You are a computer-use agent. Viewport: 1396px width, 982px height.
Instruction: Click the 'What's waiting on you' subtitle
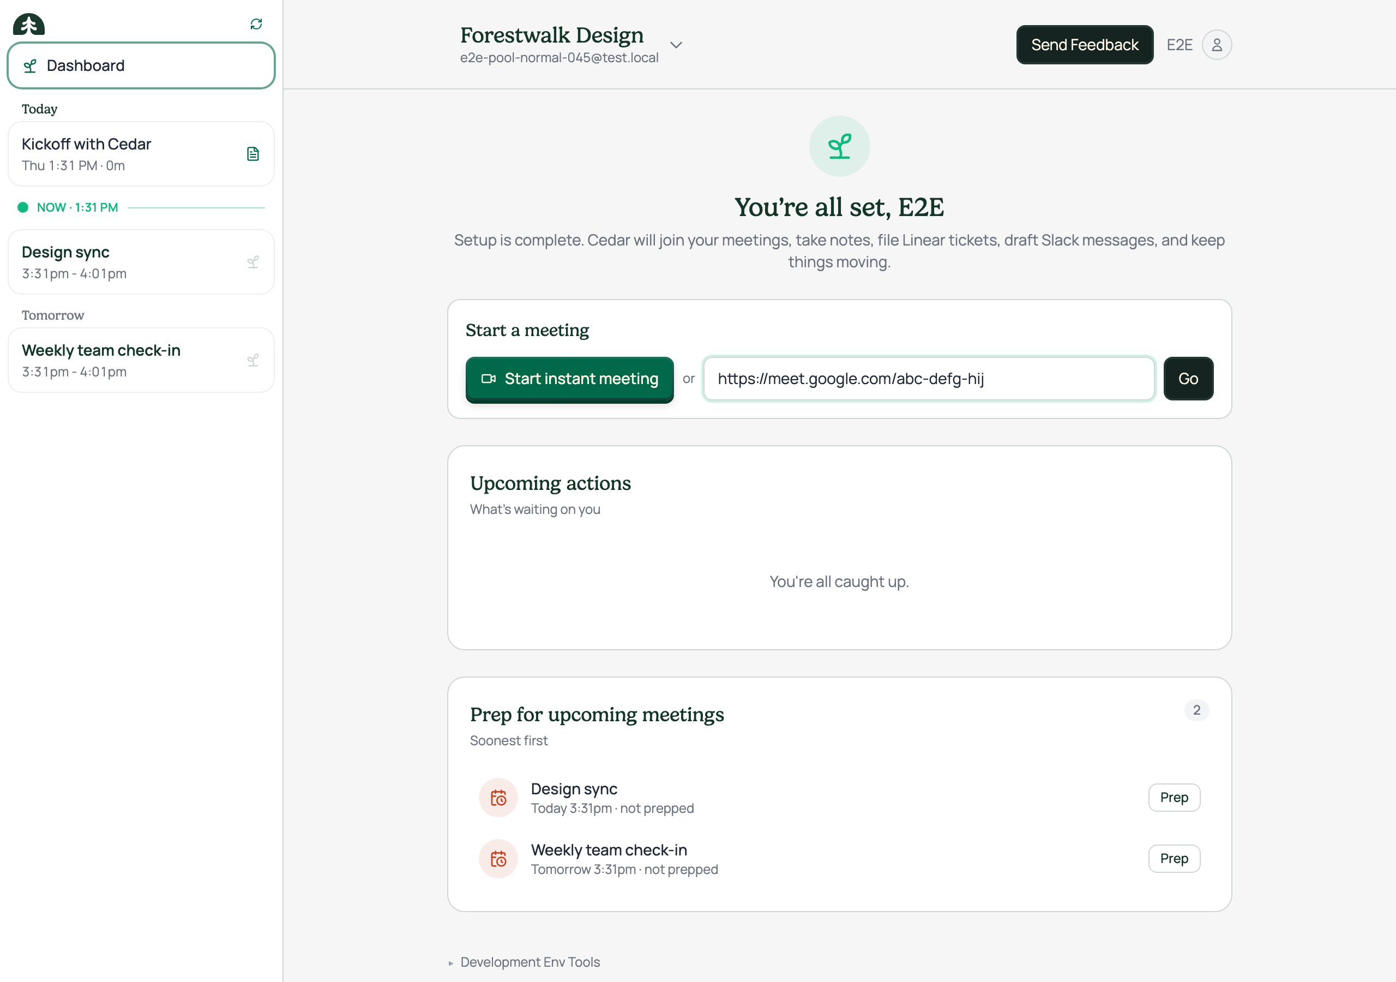click(x=534, y=509)
